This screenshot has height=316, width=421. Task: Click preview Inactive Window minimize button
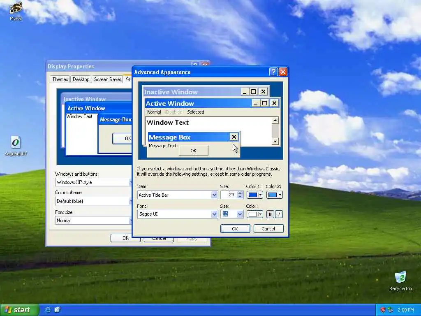(244, 92)
